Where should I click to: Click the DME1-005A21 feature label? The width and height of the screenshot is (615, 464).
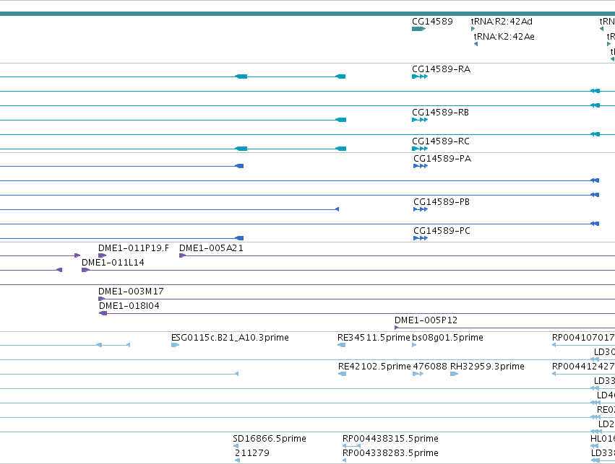click(211, 248)
